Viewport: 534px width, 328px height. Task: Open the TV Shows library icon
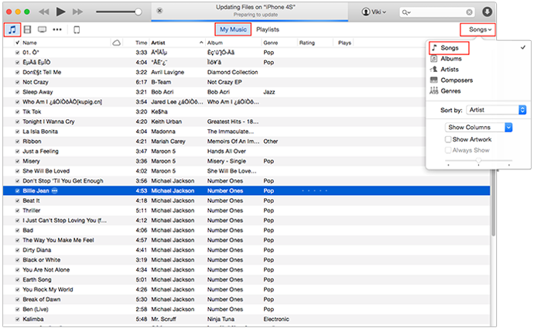[x=43, y=29]
